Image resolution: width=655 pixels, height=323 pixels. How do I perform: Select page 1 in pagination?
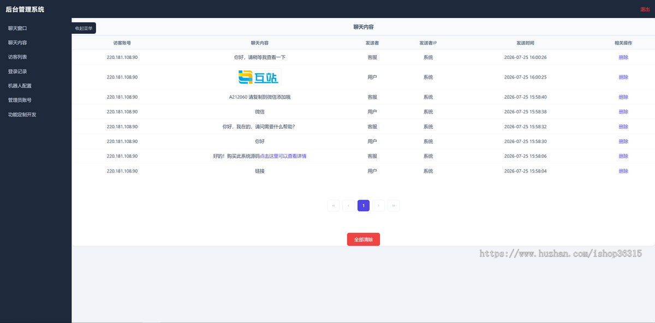tap(364, 206)
